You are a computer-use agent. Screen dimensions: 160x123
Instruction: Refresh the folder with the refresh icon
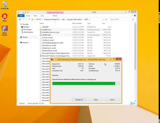106,19
